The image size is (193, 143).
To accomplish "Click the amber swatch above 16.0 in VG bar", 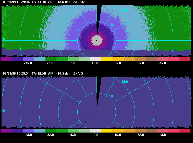I will [118, 130].
